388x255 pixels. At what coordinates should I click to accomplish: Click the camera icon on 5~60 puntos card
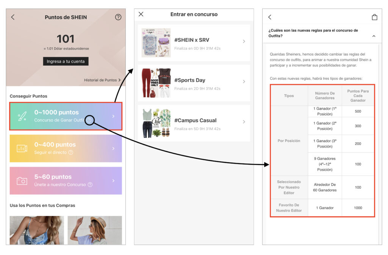click(22, 181)
